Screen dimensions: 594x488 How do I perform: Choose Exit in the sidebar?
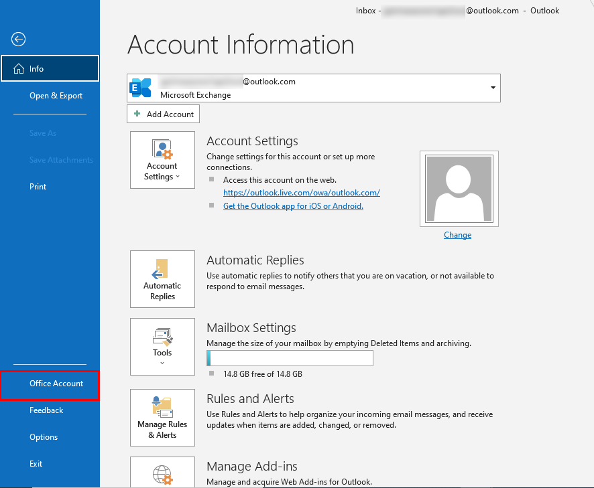[x=36, y=464]
